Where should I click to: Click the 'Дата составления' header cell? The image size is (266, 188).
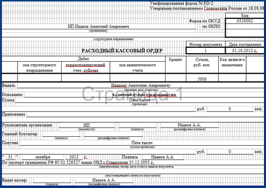[245, 44]
